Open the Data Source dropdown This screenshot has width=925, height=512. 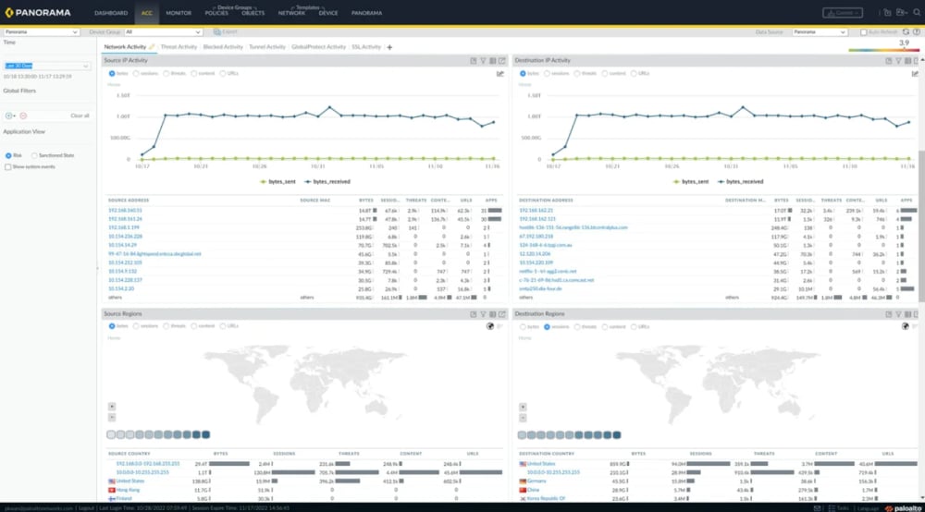(818, 31)
